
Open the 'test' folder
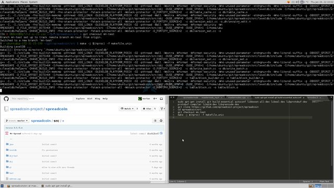coord(11,173)
